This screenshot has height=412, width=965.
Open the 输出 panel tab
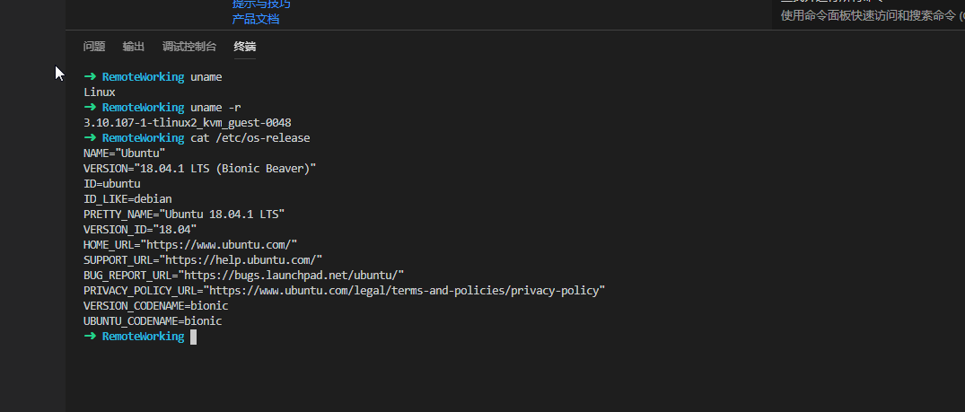[134, 47]
